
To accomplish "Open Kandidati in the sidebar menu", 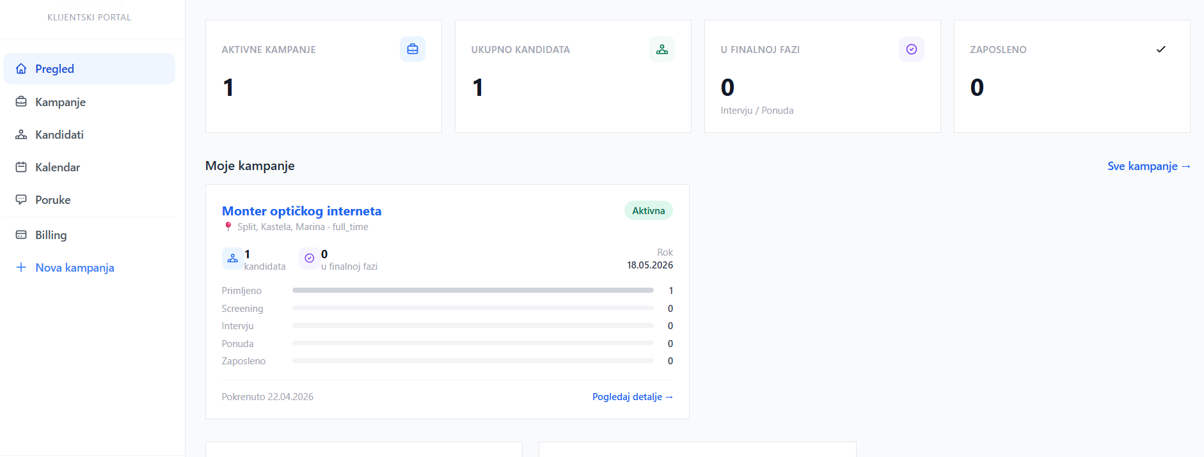I will pyautogui.click(x=59, y=135).
